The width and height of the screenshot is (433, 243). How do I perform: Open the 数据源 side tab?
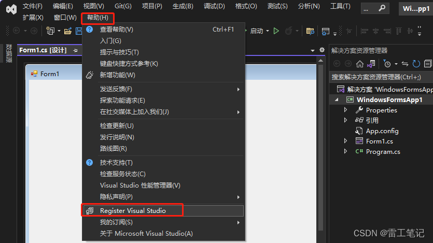coord(9,53)
